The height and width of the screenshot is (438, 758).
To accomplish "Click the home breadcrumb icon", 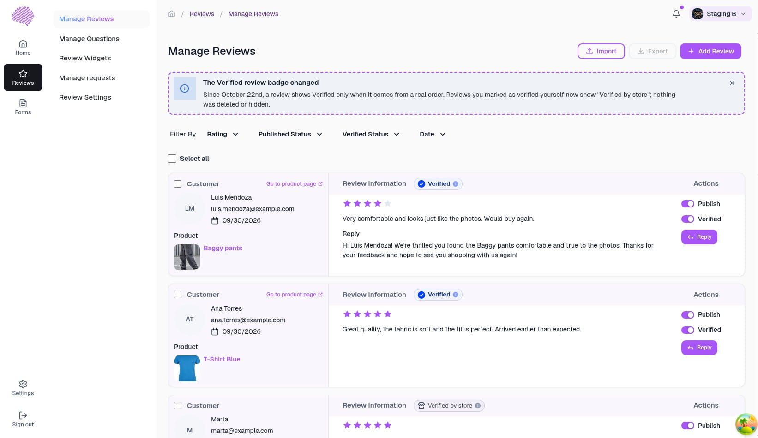I will (172, 14).
